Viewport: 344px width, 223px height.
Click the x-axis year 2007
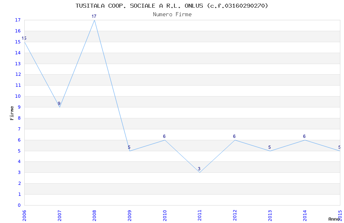[x=59, y=215]
